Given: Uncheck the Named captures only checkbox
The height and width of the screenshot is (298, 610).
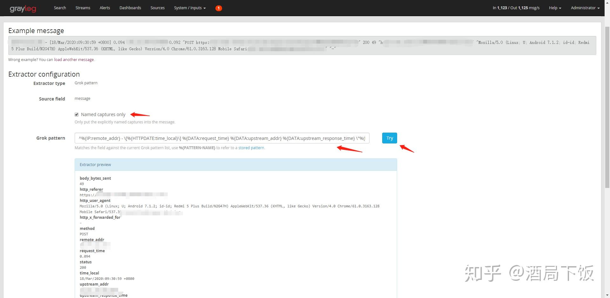Looking at the screenshot, I should click(77, 114).
